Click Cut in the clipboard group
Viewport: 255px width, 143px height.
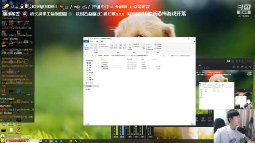[x=96, y=50]
